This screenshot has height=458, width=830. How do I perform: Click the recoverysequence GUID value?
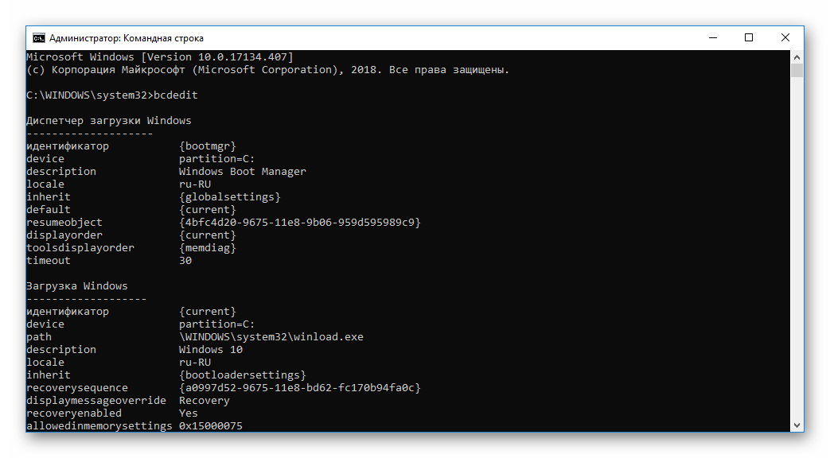299,388
